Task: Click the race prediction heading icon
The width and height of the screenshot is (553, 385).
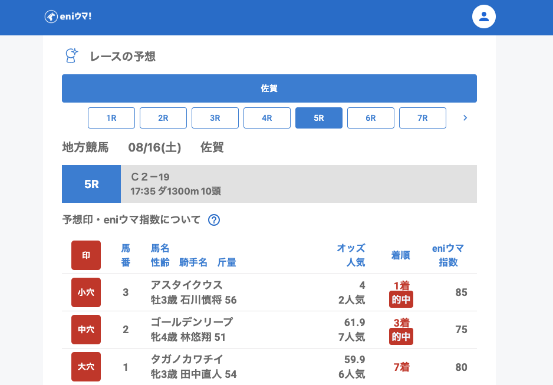Action: pos(71,56)
